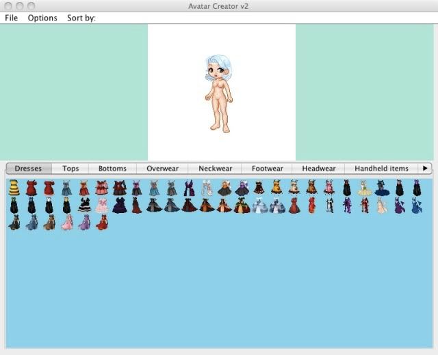Choose the red gown in third row
Viewport: 438px width, 355px height.
102,223
